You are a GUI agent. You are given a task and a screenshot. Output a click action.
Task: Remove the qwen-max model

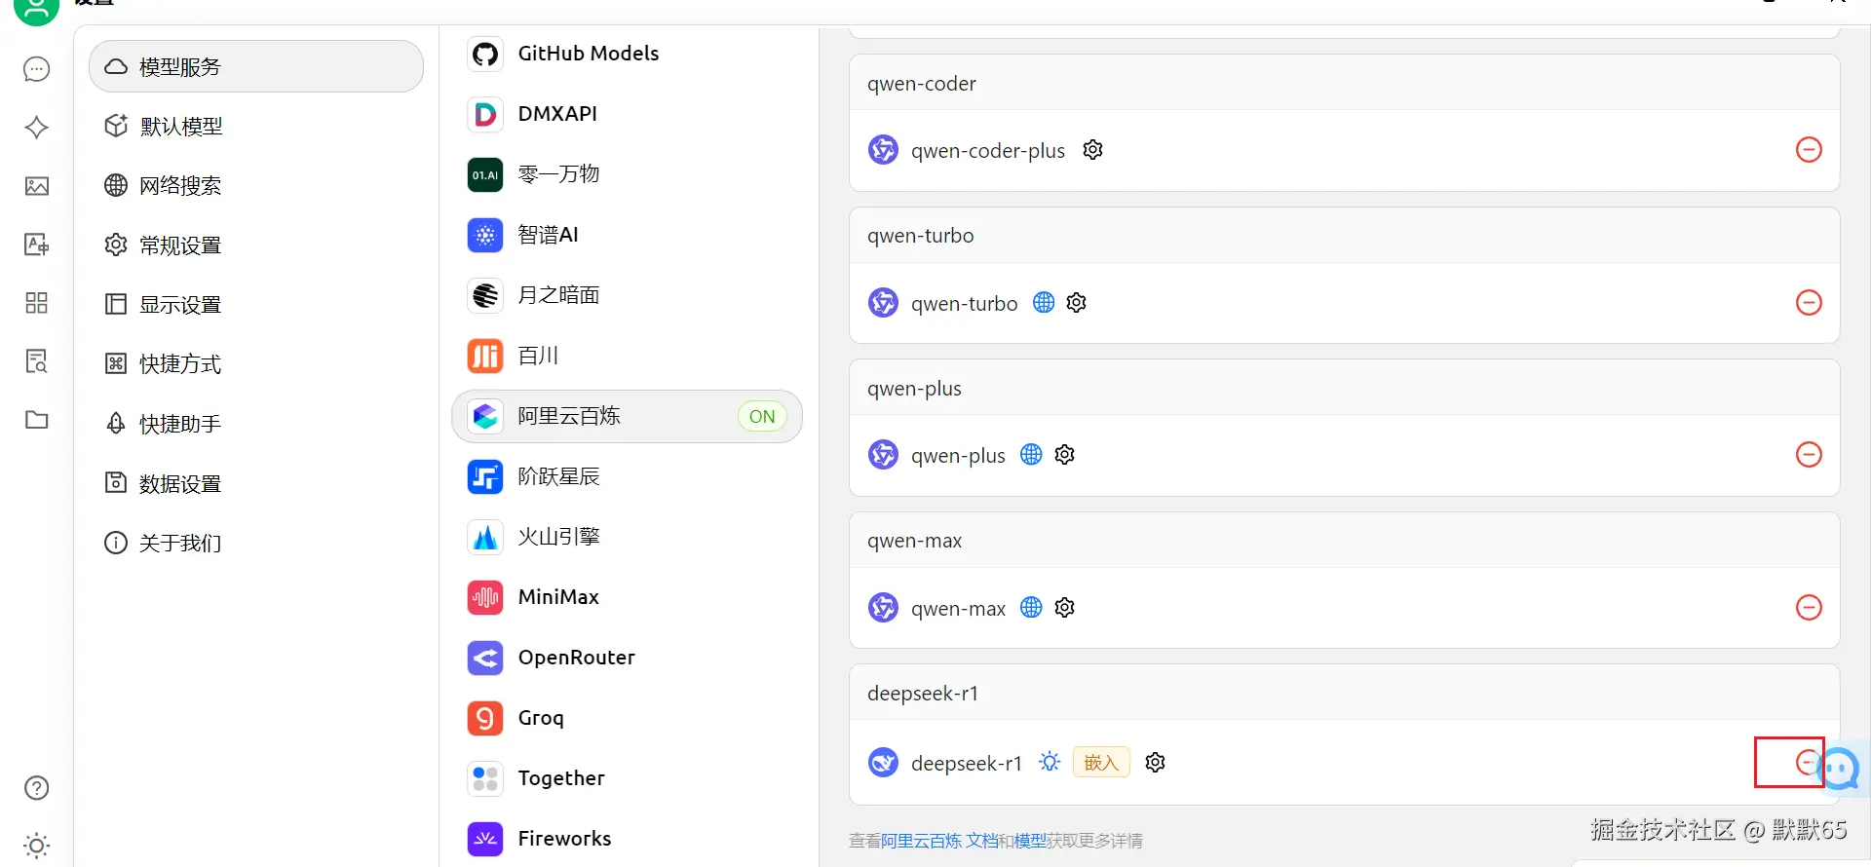coord(1809,608)
